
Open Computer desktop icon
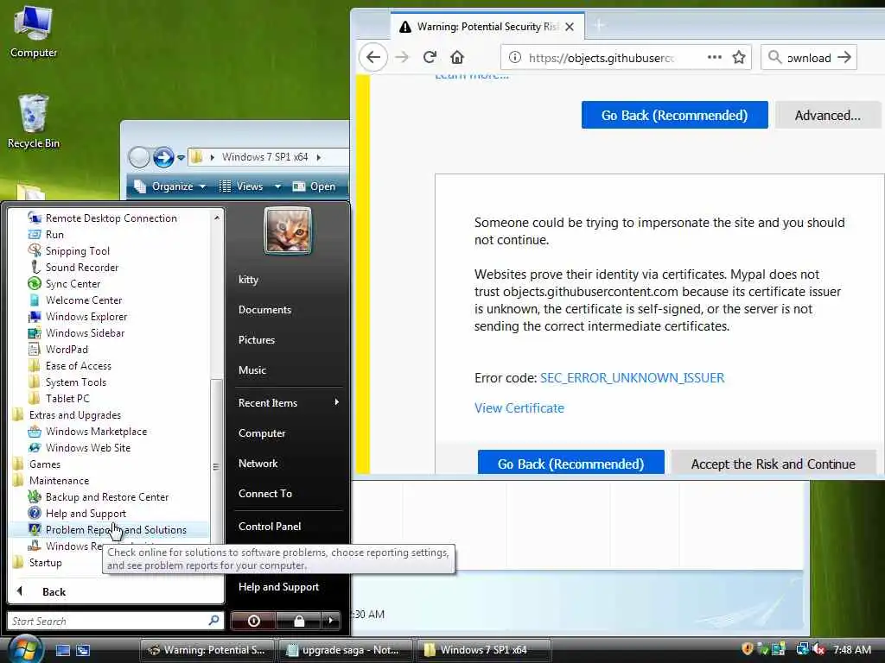click(34, 31)
